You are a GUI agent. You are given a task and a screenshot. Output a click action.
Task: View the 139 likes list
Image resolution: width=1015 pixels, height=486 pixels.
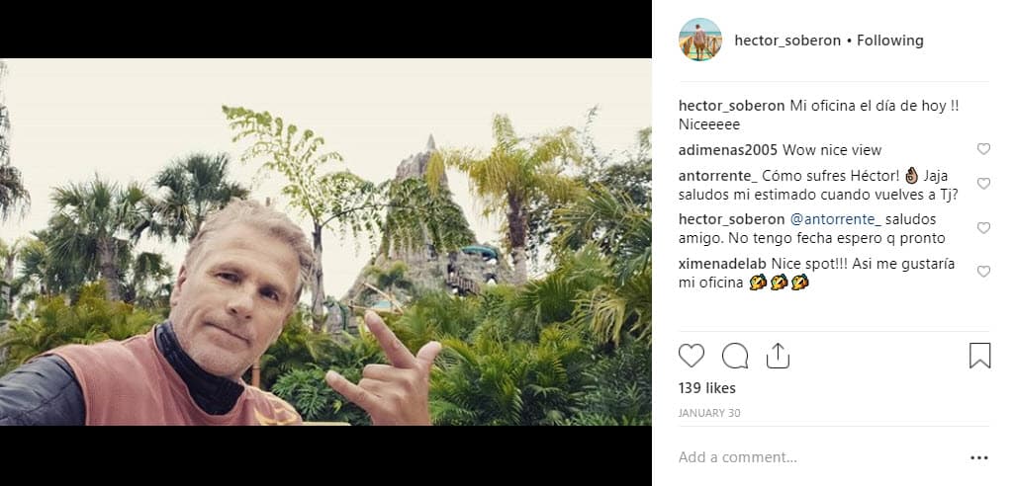click(x=707, y=388)
